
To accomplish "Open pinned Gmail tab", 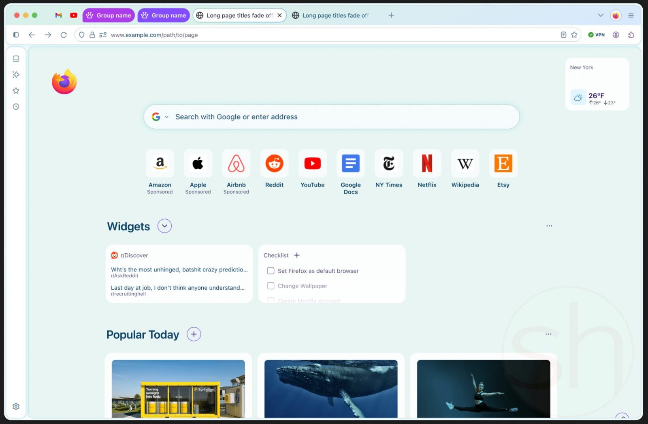I will coord(58,15).
